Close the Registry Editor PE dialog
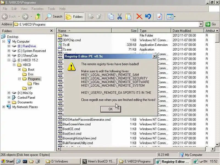The height and width of the screenshot is (165, 220). (x=154, y=56)
